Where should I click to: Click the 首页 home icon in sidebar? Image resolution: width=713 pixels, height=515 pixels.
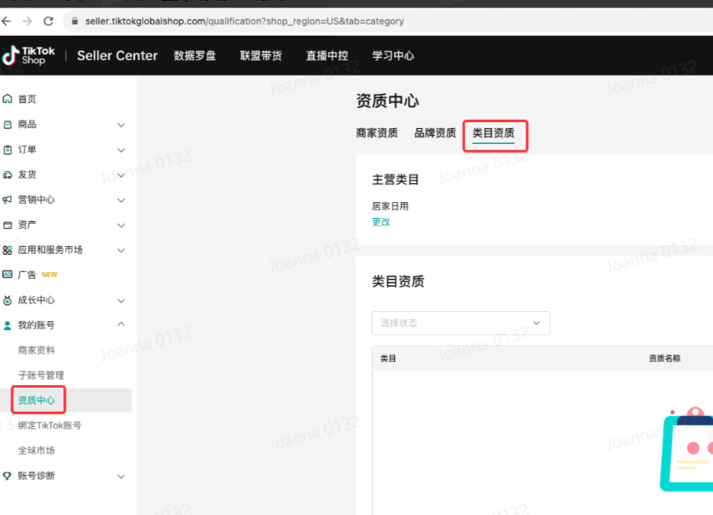coord(7,99)
